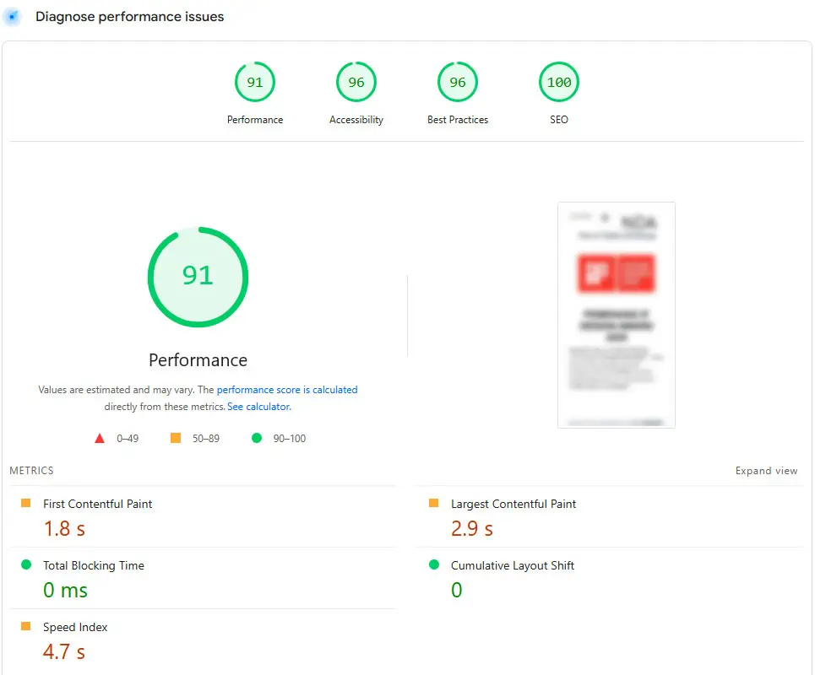The width and height of the screenshot is (815, 675).
Task: Click the METRICS section label
Action: click(31, 470)
